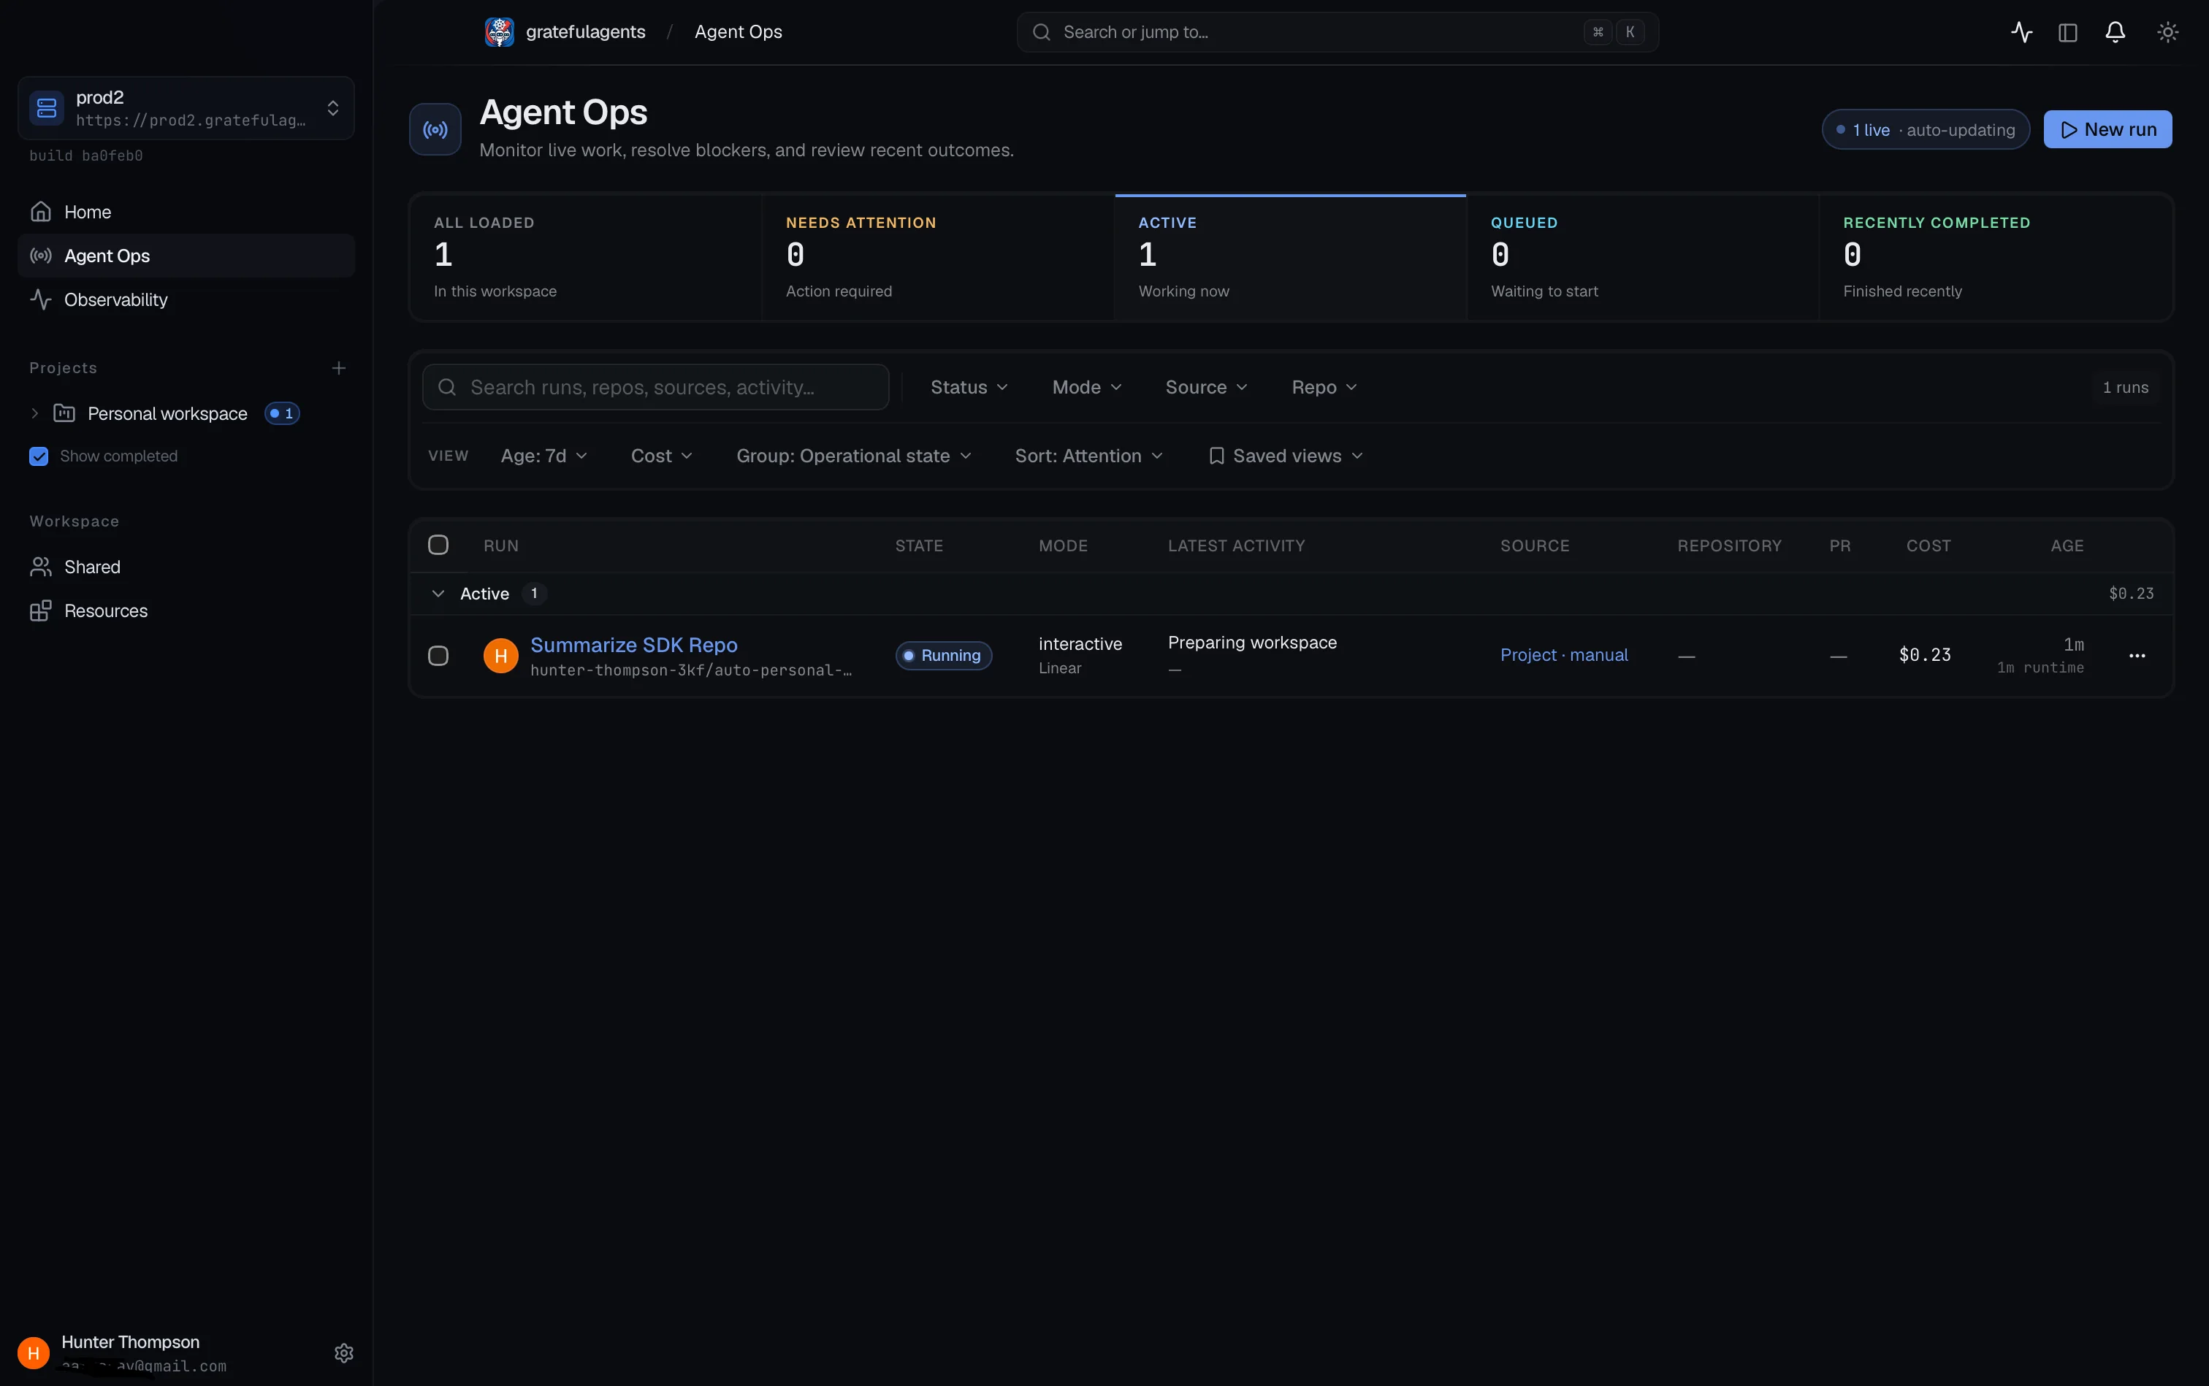The height and width of the screenshot is (1386, 2209).
Task: Click the Running state badge
Action: tap(944, 656)
